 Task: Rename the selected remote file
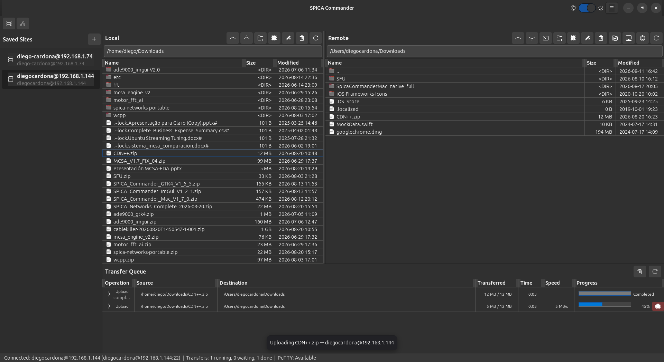coord(587,38)
